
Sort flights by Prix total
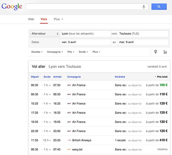coord(161,77)
